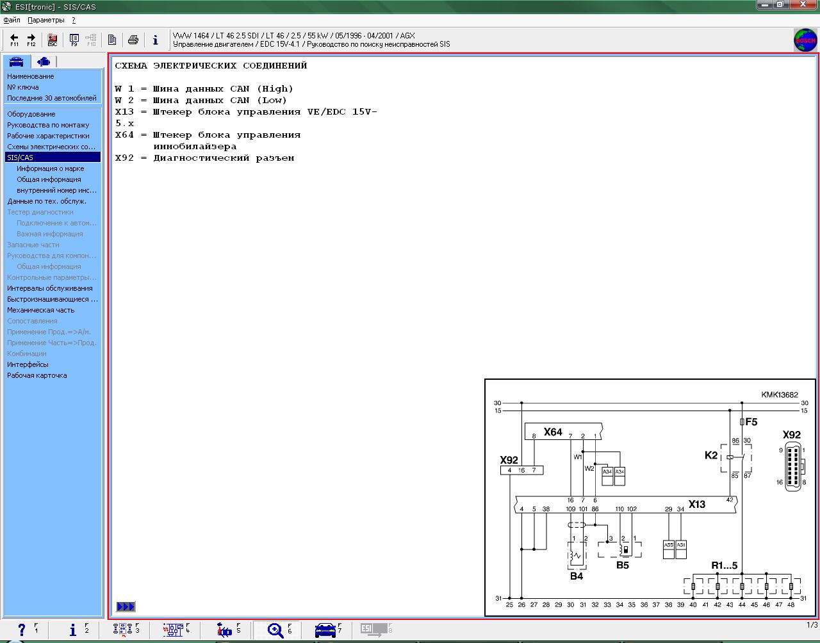Click the F3 component diagram icon
820x643 pixels.
[122, 630]
